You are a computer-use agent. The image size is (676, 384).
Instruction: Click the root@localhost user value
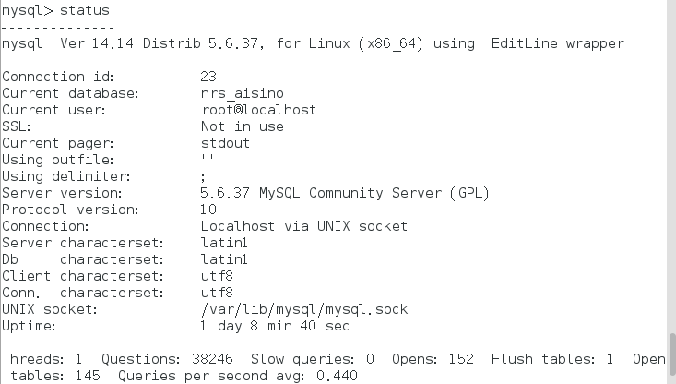258,110
